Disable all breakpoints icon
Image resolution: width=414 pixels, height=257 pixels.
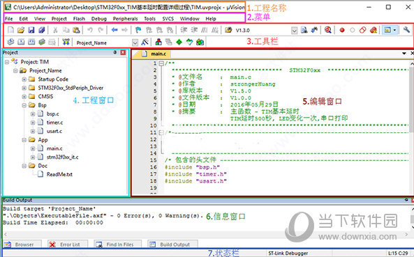pos(363,30)
